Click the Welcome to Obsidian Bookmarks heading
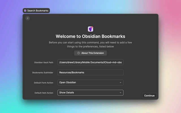 click(90, 36)
